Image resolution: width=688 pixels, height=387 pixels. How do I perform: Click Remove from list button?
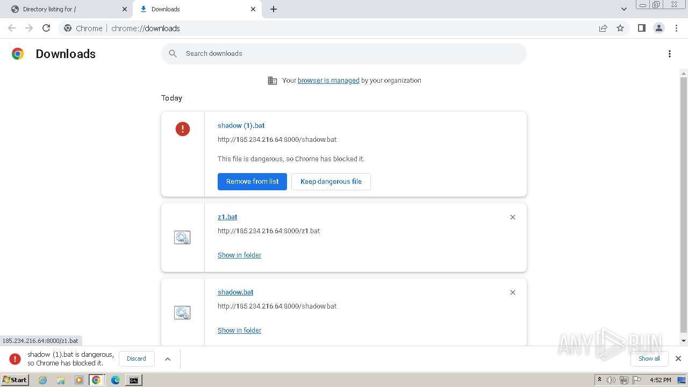pos(252,182)
